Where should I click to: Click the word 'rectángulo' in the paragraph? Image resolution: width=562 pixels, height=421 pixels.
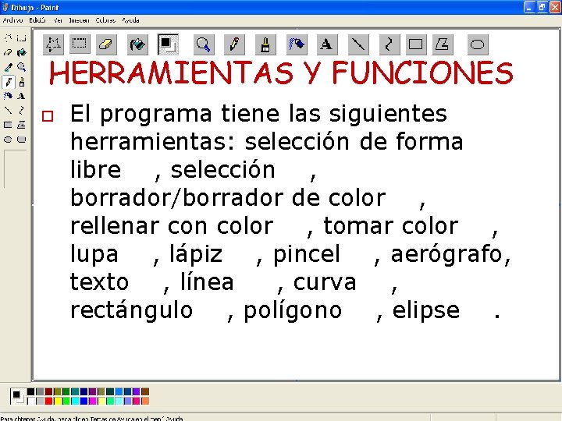point(132,310)
